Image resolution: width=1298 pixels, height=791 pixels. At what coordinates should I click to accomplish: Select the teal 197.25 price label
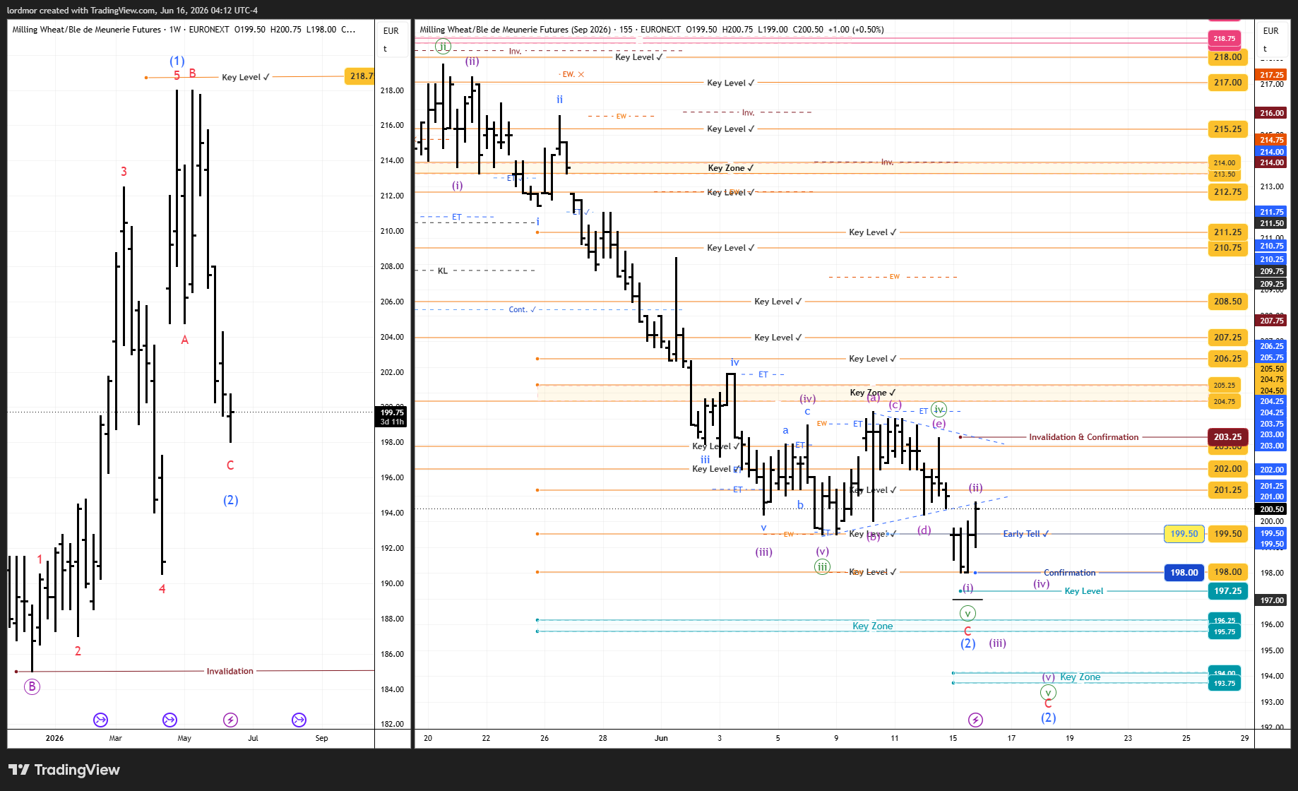pos(1228,591)
